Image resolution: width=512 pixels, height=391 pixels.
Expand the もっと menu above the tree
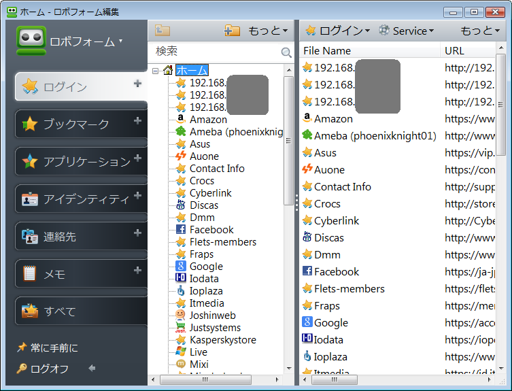coord(268,31)
